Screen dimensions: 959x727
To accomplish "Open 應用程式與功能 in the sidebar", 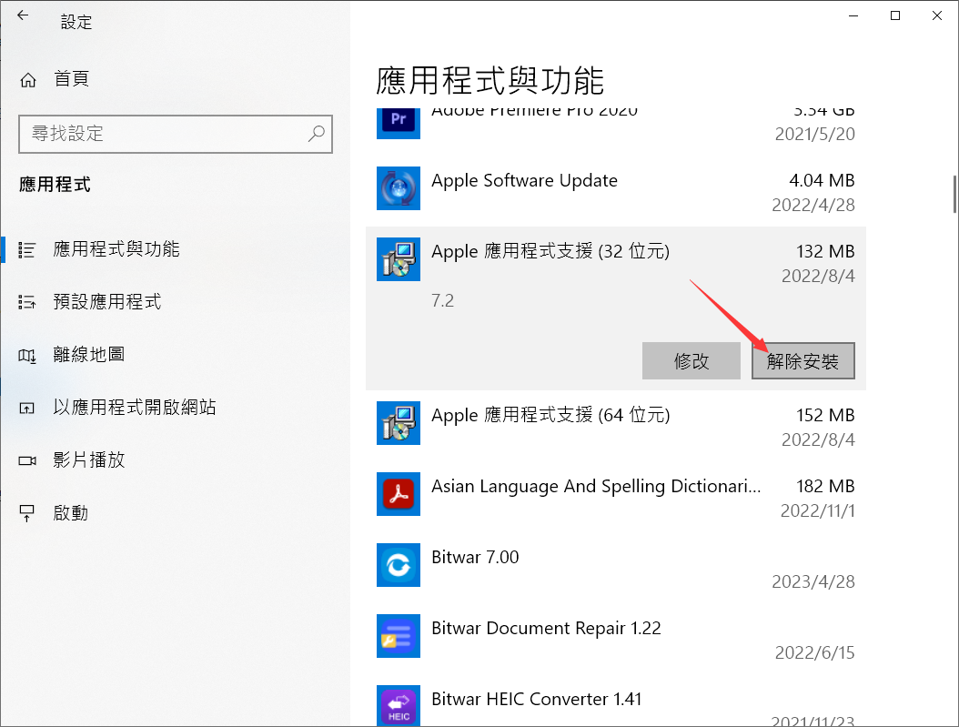I will tap(116, 249).
